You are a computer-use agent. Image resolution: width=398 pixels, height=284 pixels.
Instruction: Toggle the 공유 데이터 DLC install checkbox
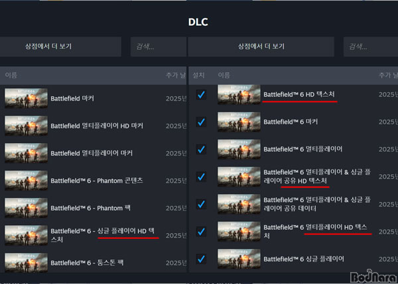pos(201,204)
